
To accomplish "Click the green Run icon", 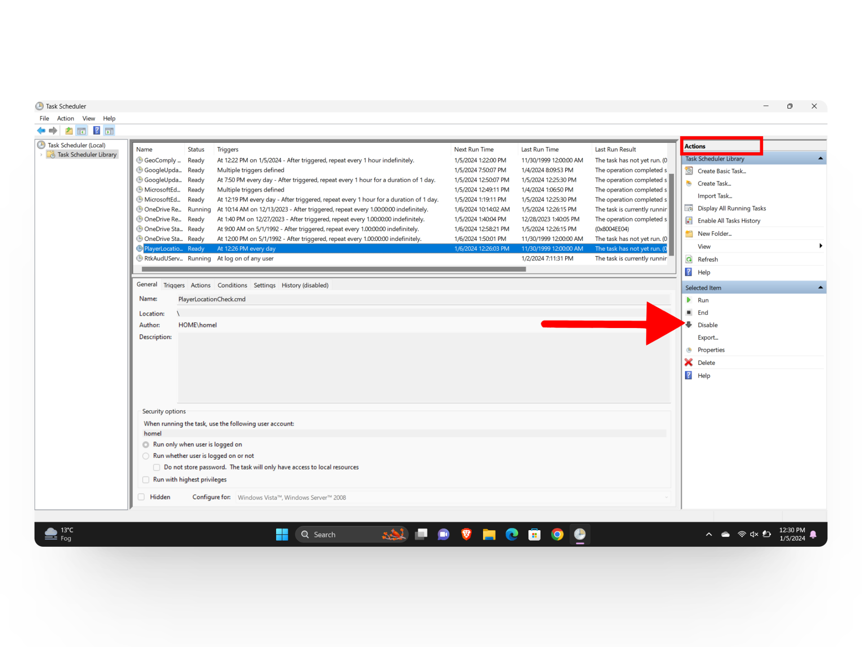I will tap(689, 300).
